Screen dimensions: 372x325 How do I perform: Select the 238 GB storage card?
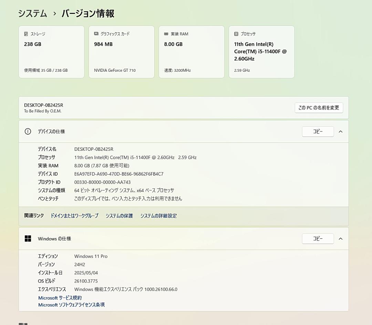[x=51, y=52]
